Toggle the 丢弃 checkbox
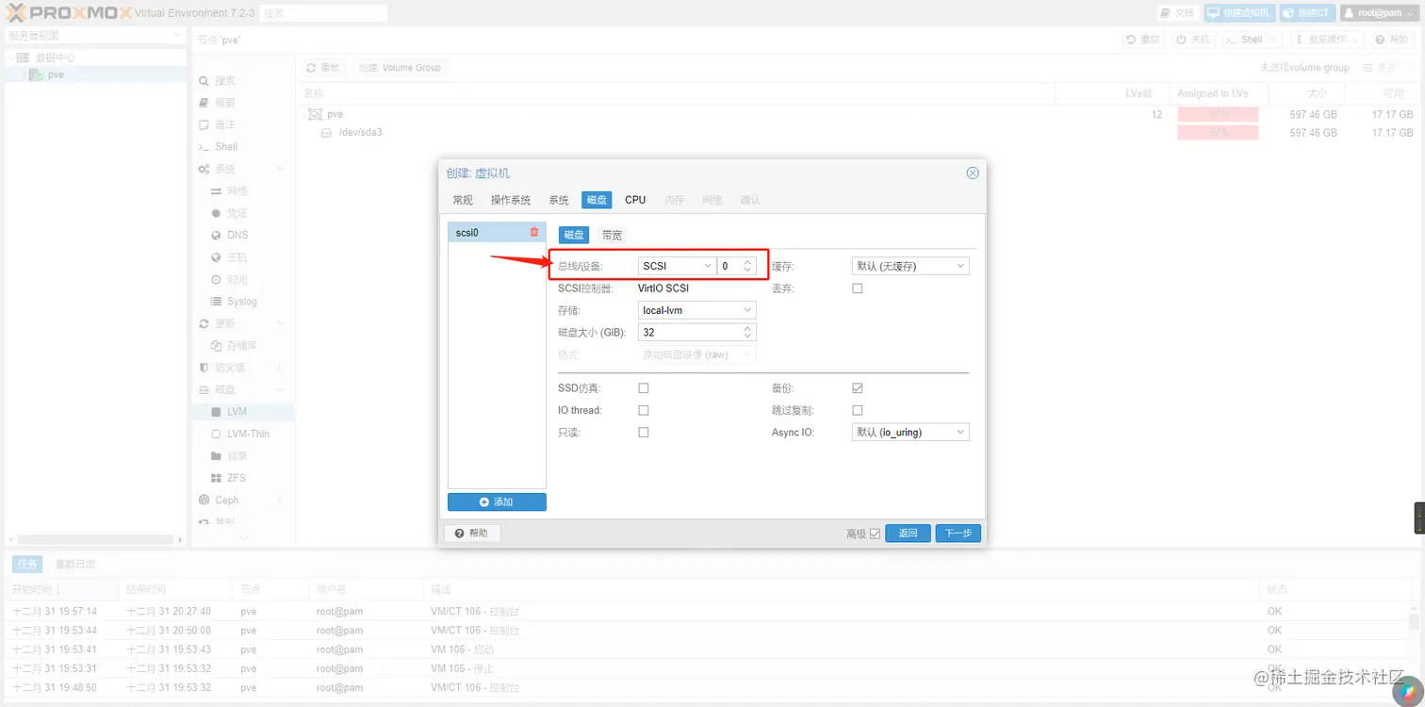This screenshot has height=707, width=1425. click(x=858, y=288)
